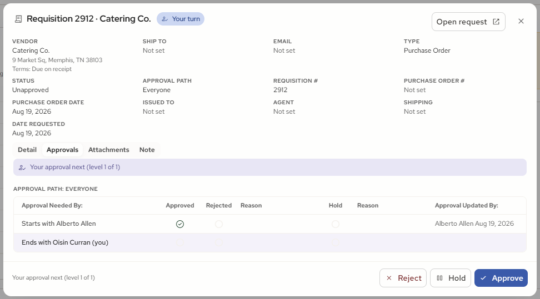Click the Everyone approval path value
This screenshot has height=299, width=540.
pyautogui.click(x=157, y=90)
